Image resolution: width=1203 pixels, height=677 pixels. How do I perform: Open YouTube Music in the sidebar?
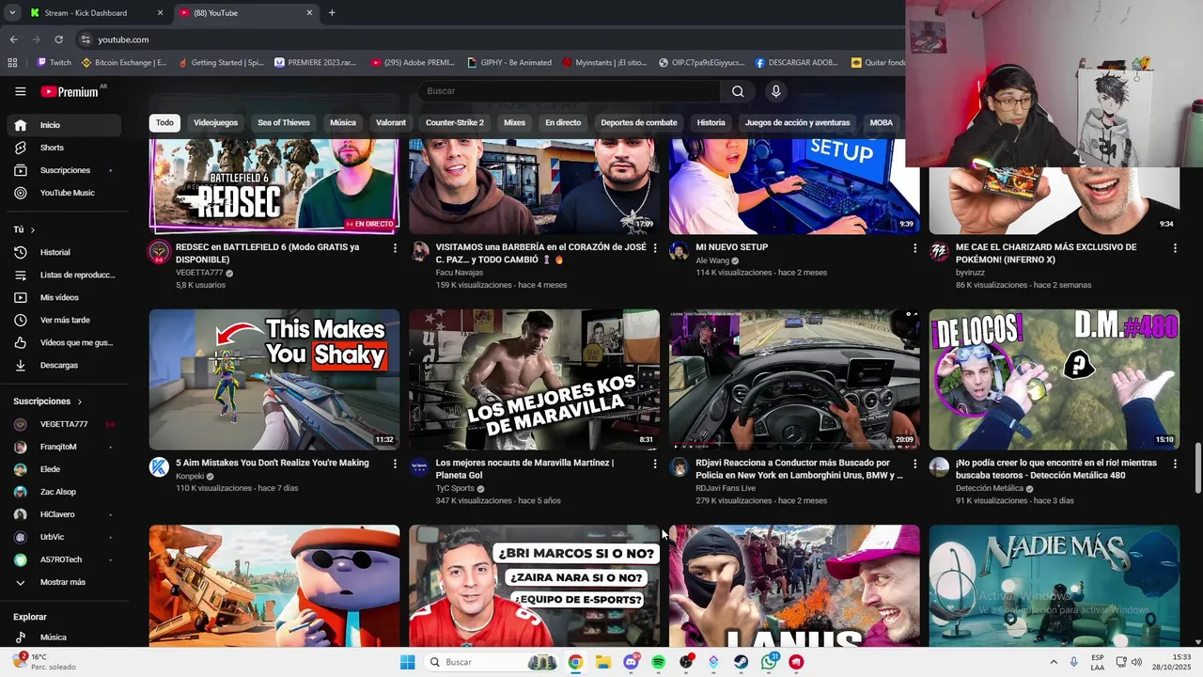(64, 193)
